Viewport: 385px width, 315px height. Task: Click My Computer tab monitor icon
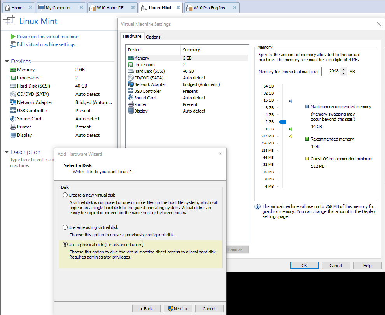pyautogui.click(x=42, y=8)
